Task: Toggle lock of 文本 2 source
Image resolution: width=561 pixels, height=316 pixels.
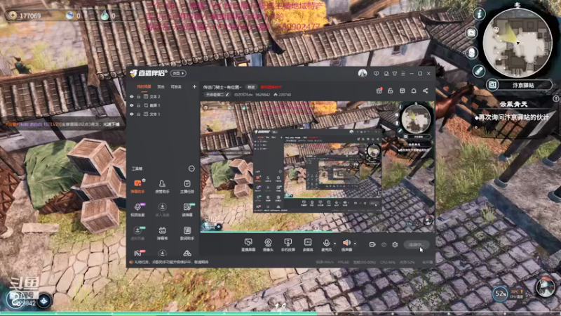Action: coord(138,97)
